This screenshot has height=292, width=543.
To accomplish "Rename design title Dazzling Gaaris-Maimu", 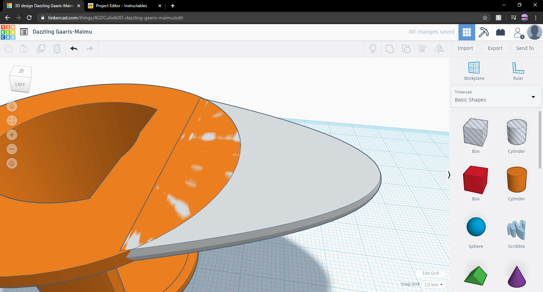I will (62, 32).
